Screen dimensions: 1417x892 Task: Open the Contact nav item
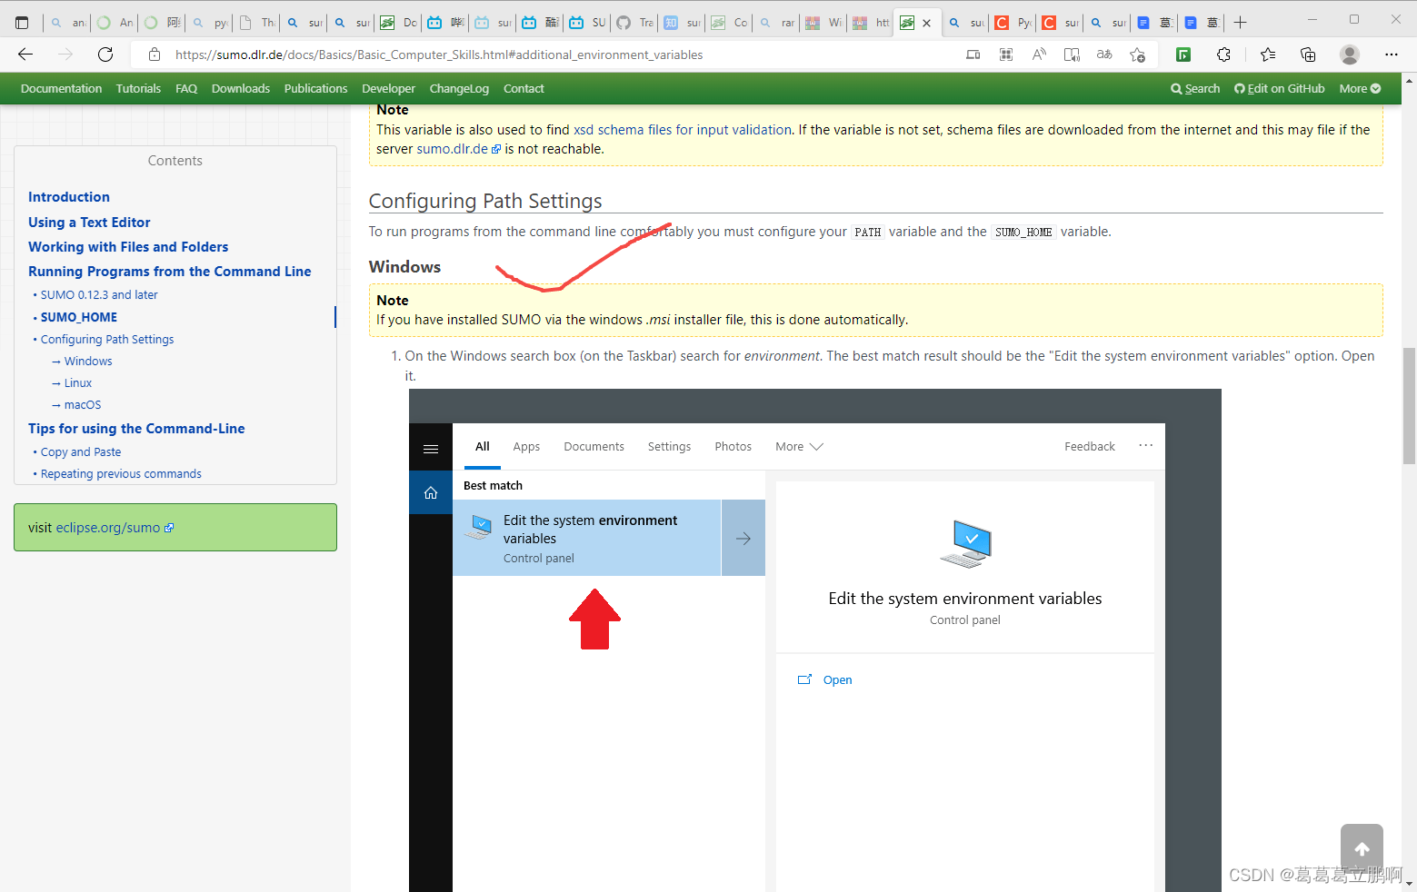tap(524, 88)
